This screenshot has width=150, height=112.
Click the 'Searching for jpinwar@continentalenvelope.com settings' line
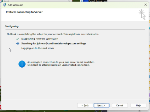(x=54, y=44)
